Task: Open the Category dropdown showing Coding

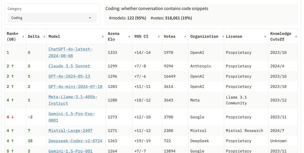Action: 52,18
